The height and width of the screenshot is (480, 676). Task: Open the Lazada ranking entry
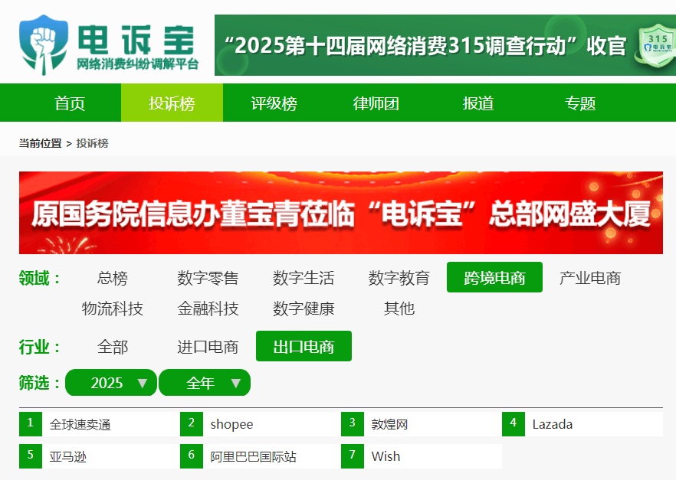(x=552, y=424)
